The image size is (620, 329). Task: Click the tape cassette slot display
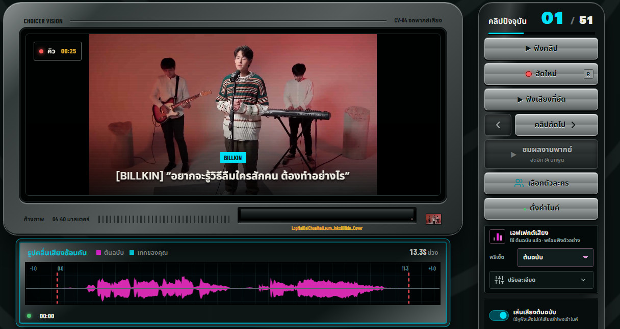point(327,215)
